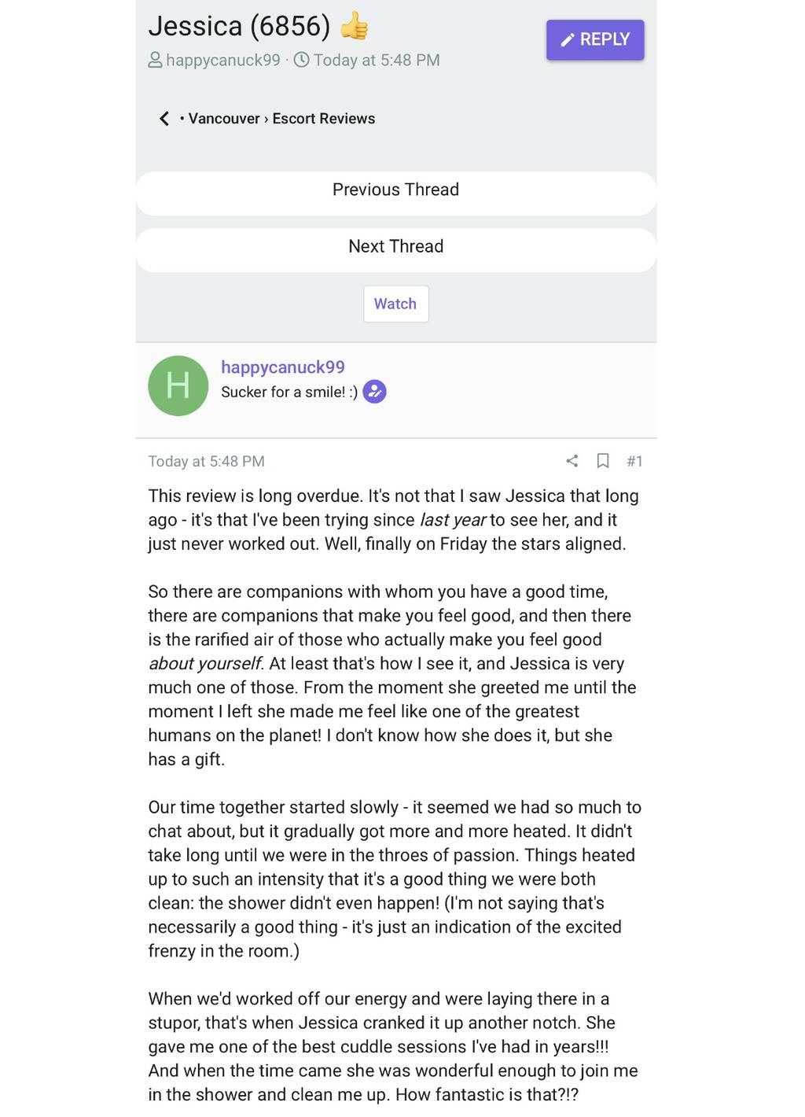This screenshot has height=1117, width=805.
Task: Bookmark this post
Action: [x=603, y=461]
